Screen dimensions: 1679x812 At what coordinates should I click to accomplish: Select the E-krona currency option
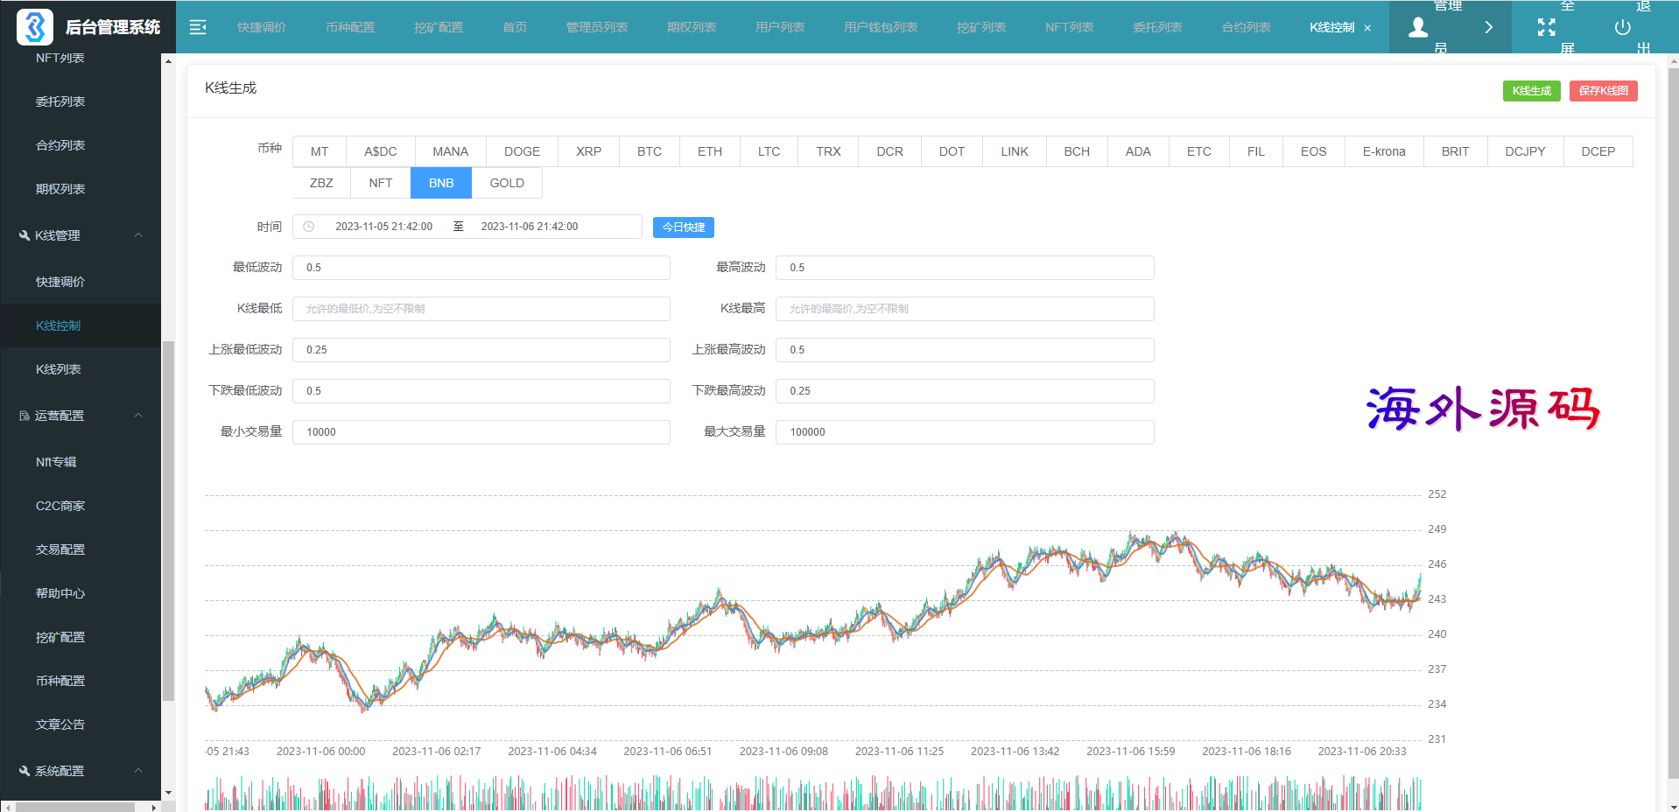tap(1384, 151)
